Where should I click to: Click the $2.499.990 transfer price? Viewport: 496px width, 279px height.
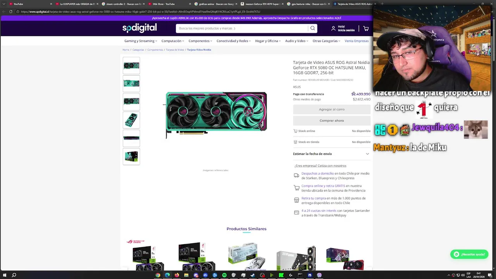pos(361,94)
